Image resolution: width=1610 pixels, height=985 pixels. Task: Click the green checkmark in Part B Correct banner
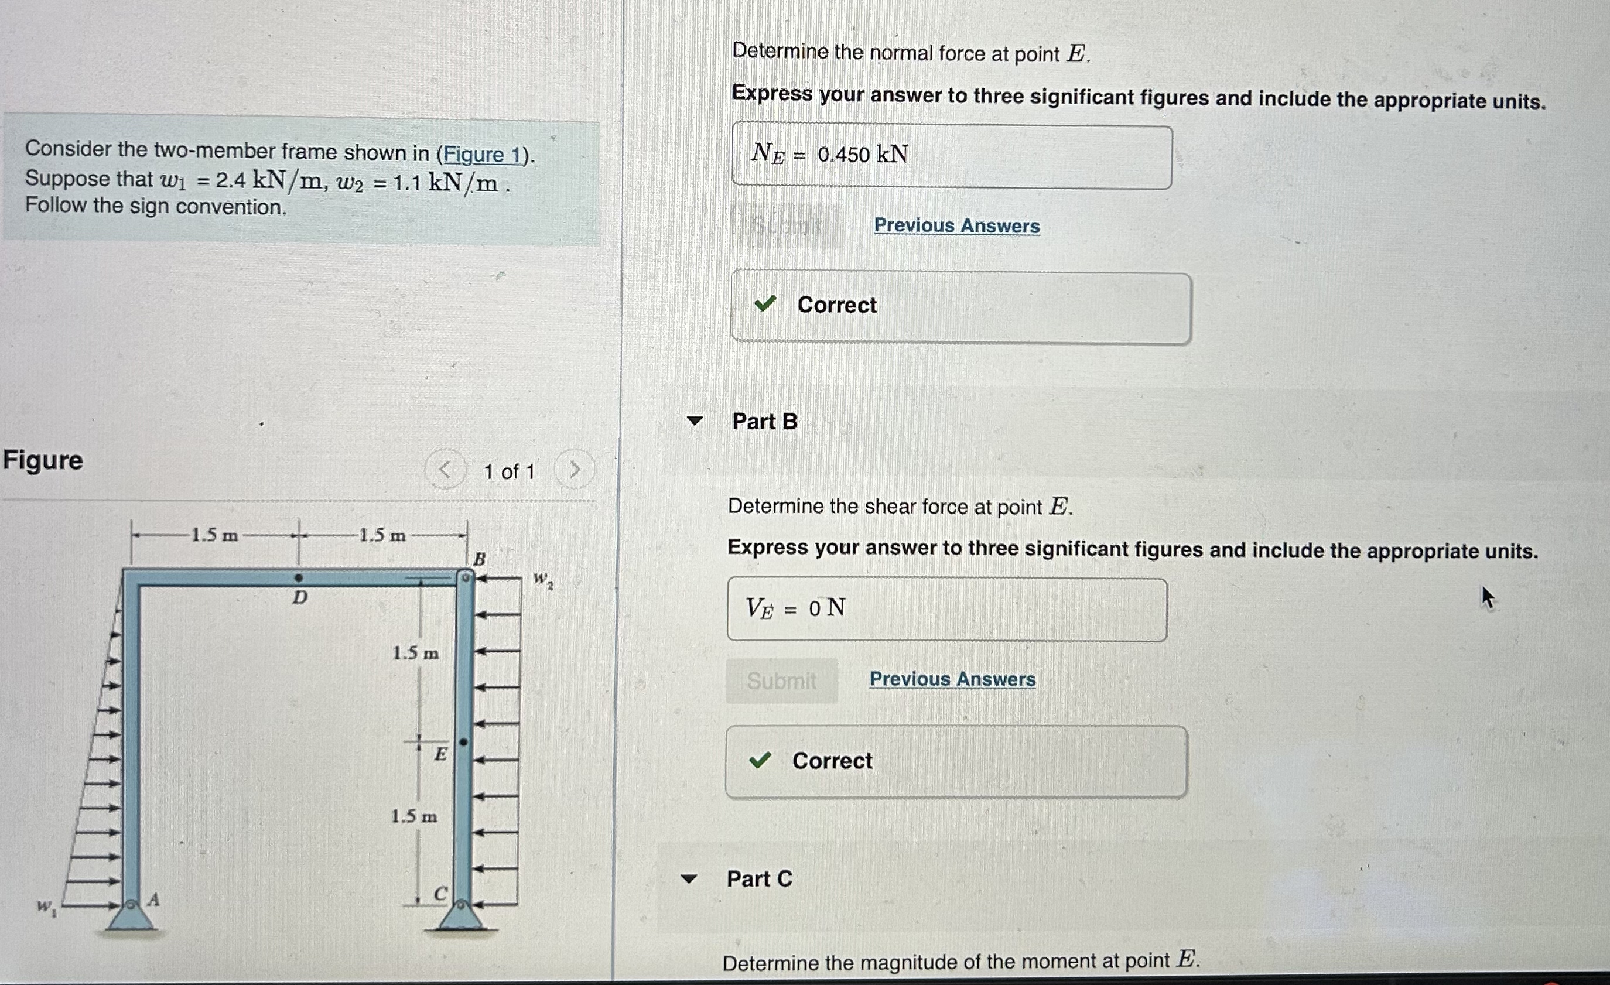click(761, 760)
